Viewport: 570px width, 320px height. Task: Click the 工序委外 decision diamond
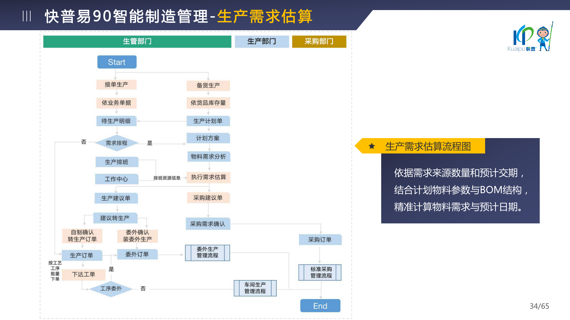tap(111, 288)
